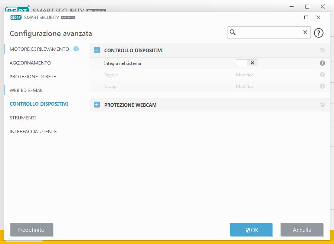334x244 pixels.
Task: Click Modifica link for Regole
Action: pyautogui.click(x=245, y=75)
